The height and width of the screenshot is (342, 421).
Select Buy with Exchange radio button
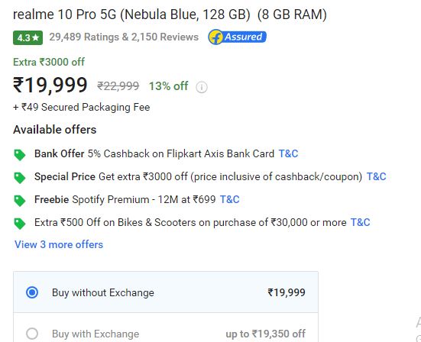click(x=32, y=334)
